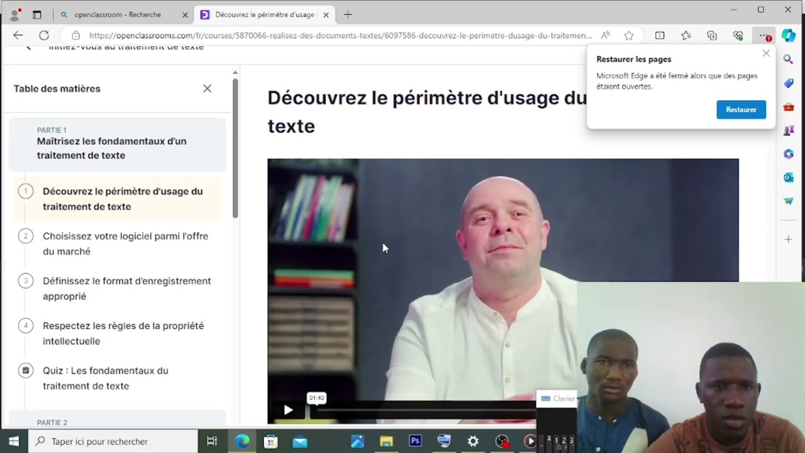Screen dimensions: 805x453
Task: Open Edge Settings and more menu
Action: pos(763,35)
